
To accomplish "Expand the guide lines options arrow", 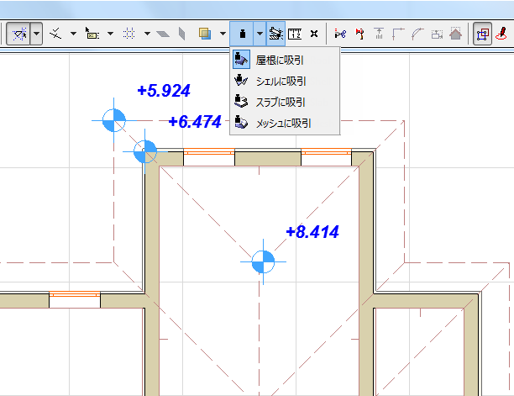I will [x=73, y=34].
